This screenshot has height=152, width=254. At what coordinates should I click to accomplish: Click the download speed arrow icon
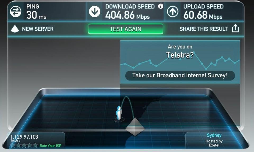(x=95, y=11)
